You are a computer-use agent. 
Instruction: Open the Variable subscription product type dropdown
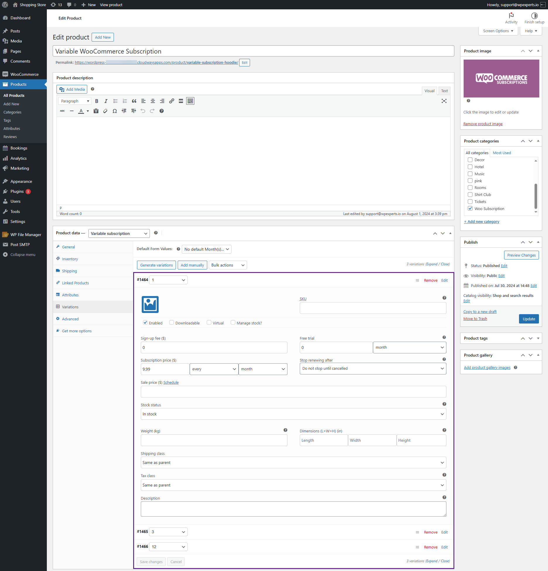click(x=119, y=233)
